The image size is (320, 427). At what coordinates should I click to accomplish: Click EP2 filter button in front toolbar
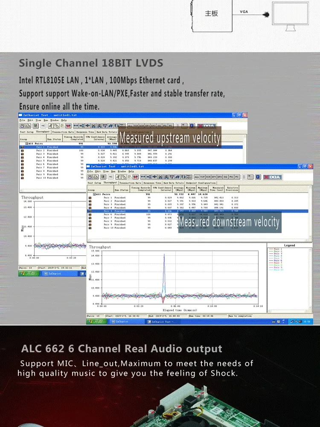tap(220, 177)
